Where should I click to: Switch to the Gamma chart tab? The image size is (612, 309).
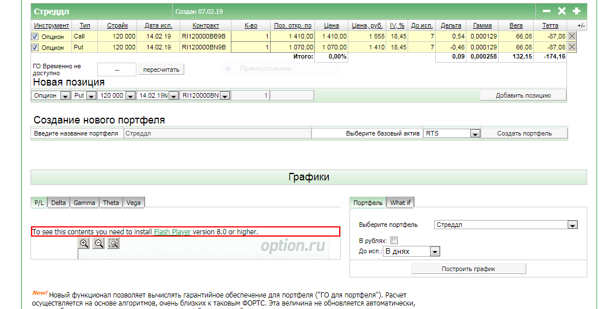point(84,203)
